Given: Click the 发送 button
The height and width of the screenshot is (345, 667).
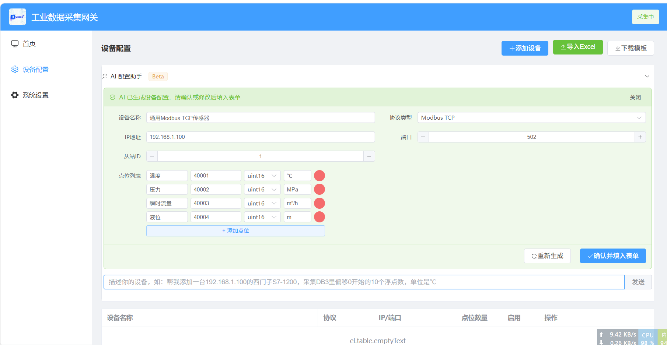Looking at the screenshot, I should pyautogui.click(x=638, y=282).
